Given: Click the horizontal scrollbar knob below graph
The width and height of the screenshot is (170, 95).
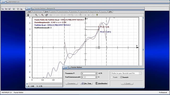Looking at the screenshot, I should 27,84.
